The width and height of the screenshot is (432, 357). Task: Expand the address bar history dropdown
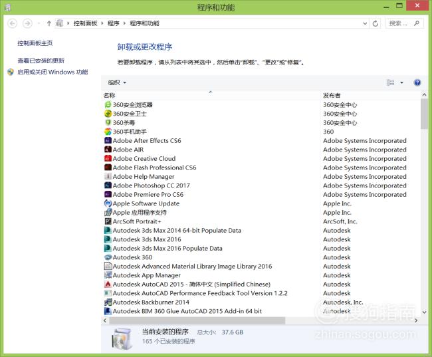pyautogui.click(x=365, y=23)
